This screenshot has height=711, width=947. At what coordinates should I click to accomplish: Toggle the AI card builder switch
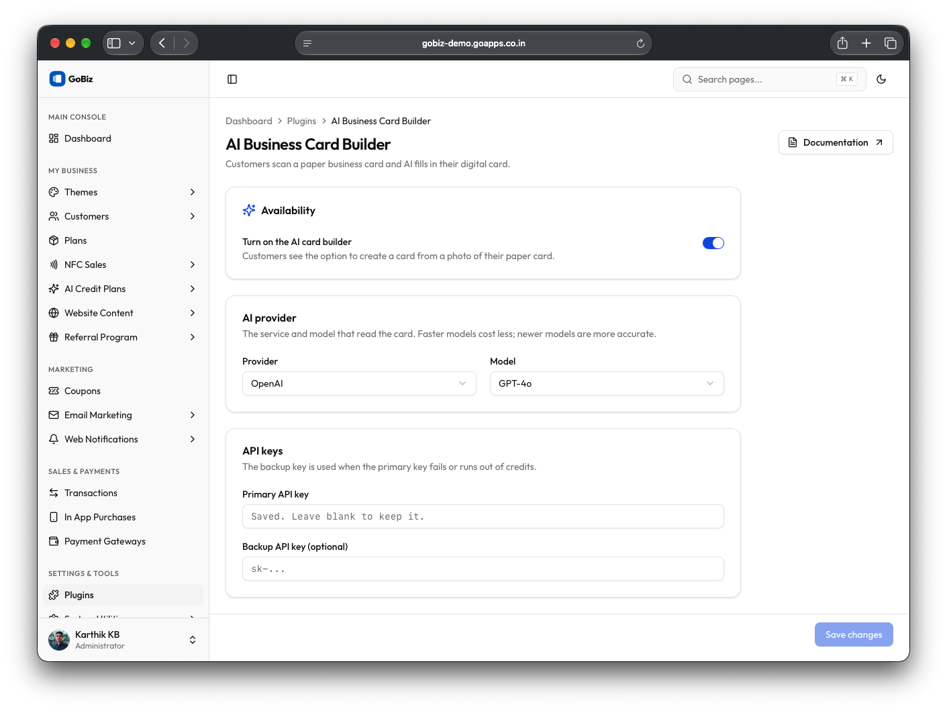coord(713,243)
